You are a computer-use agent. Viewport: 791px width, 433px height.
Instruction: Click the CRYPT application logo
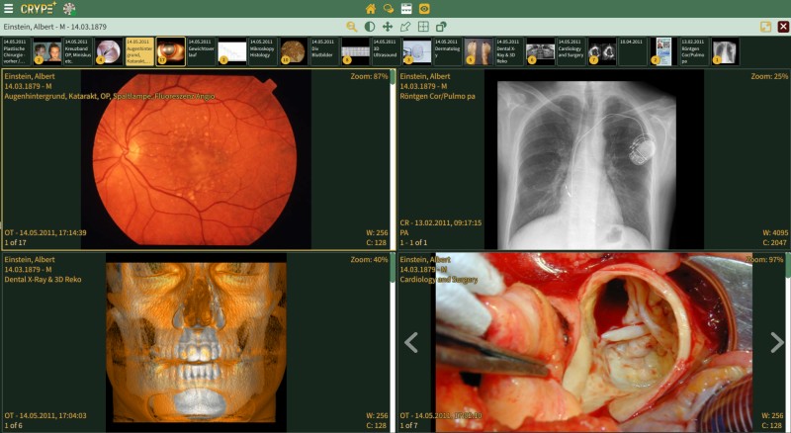(38, 8)
